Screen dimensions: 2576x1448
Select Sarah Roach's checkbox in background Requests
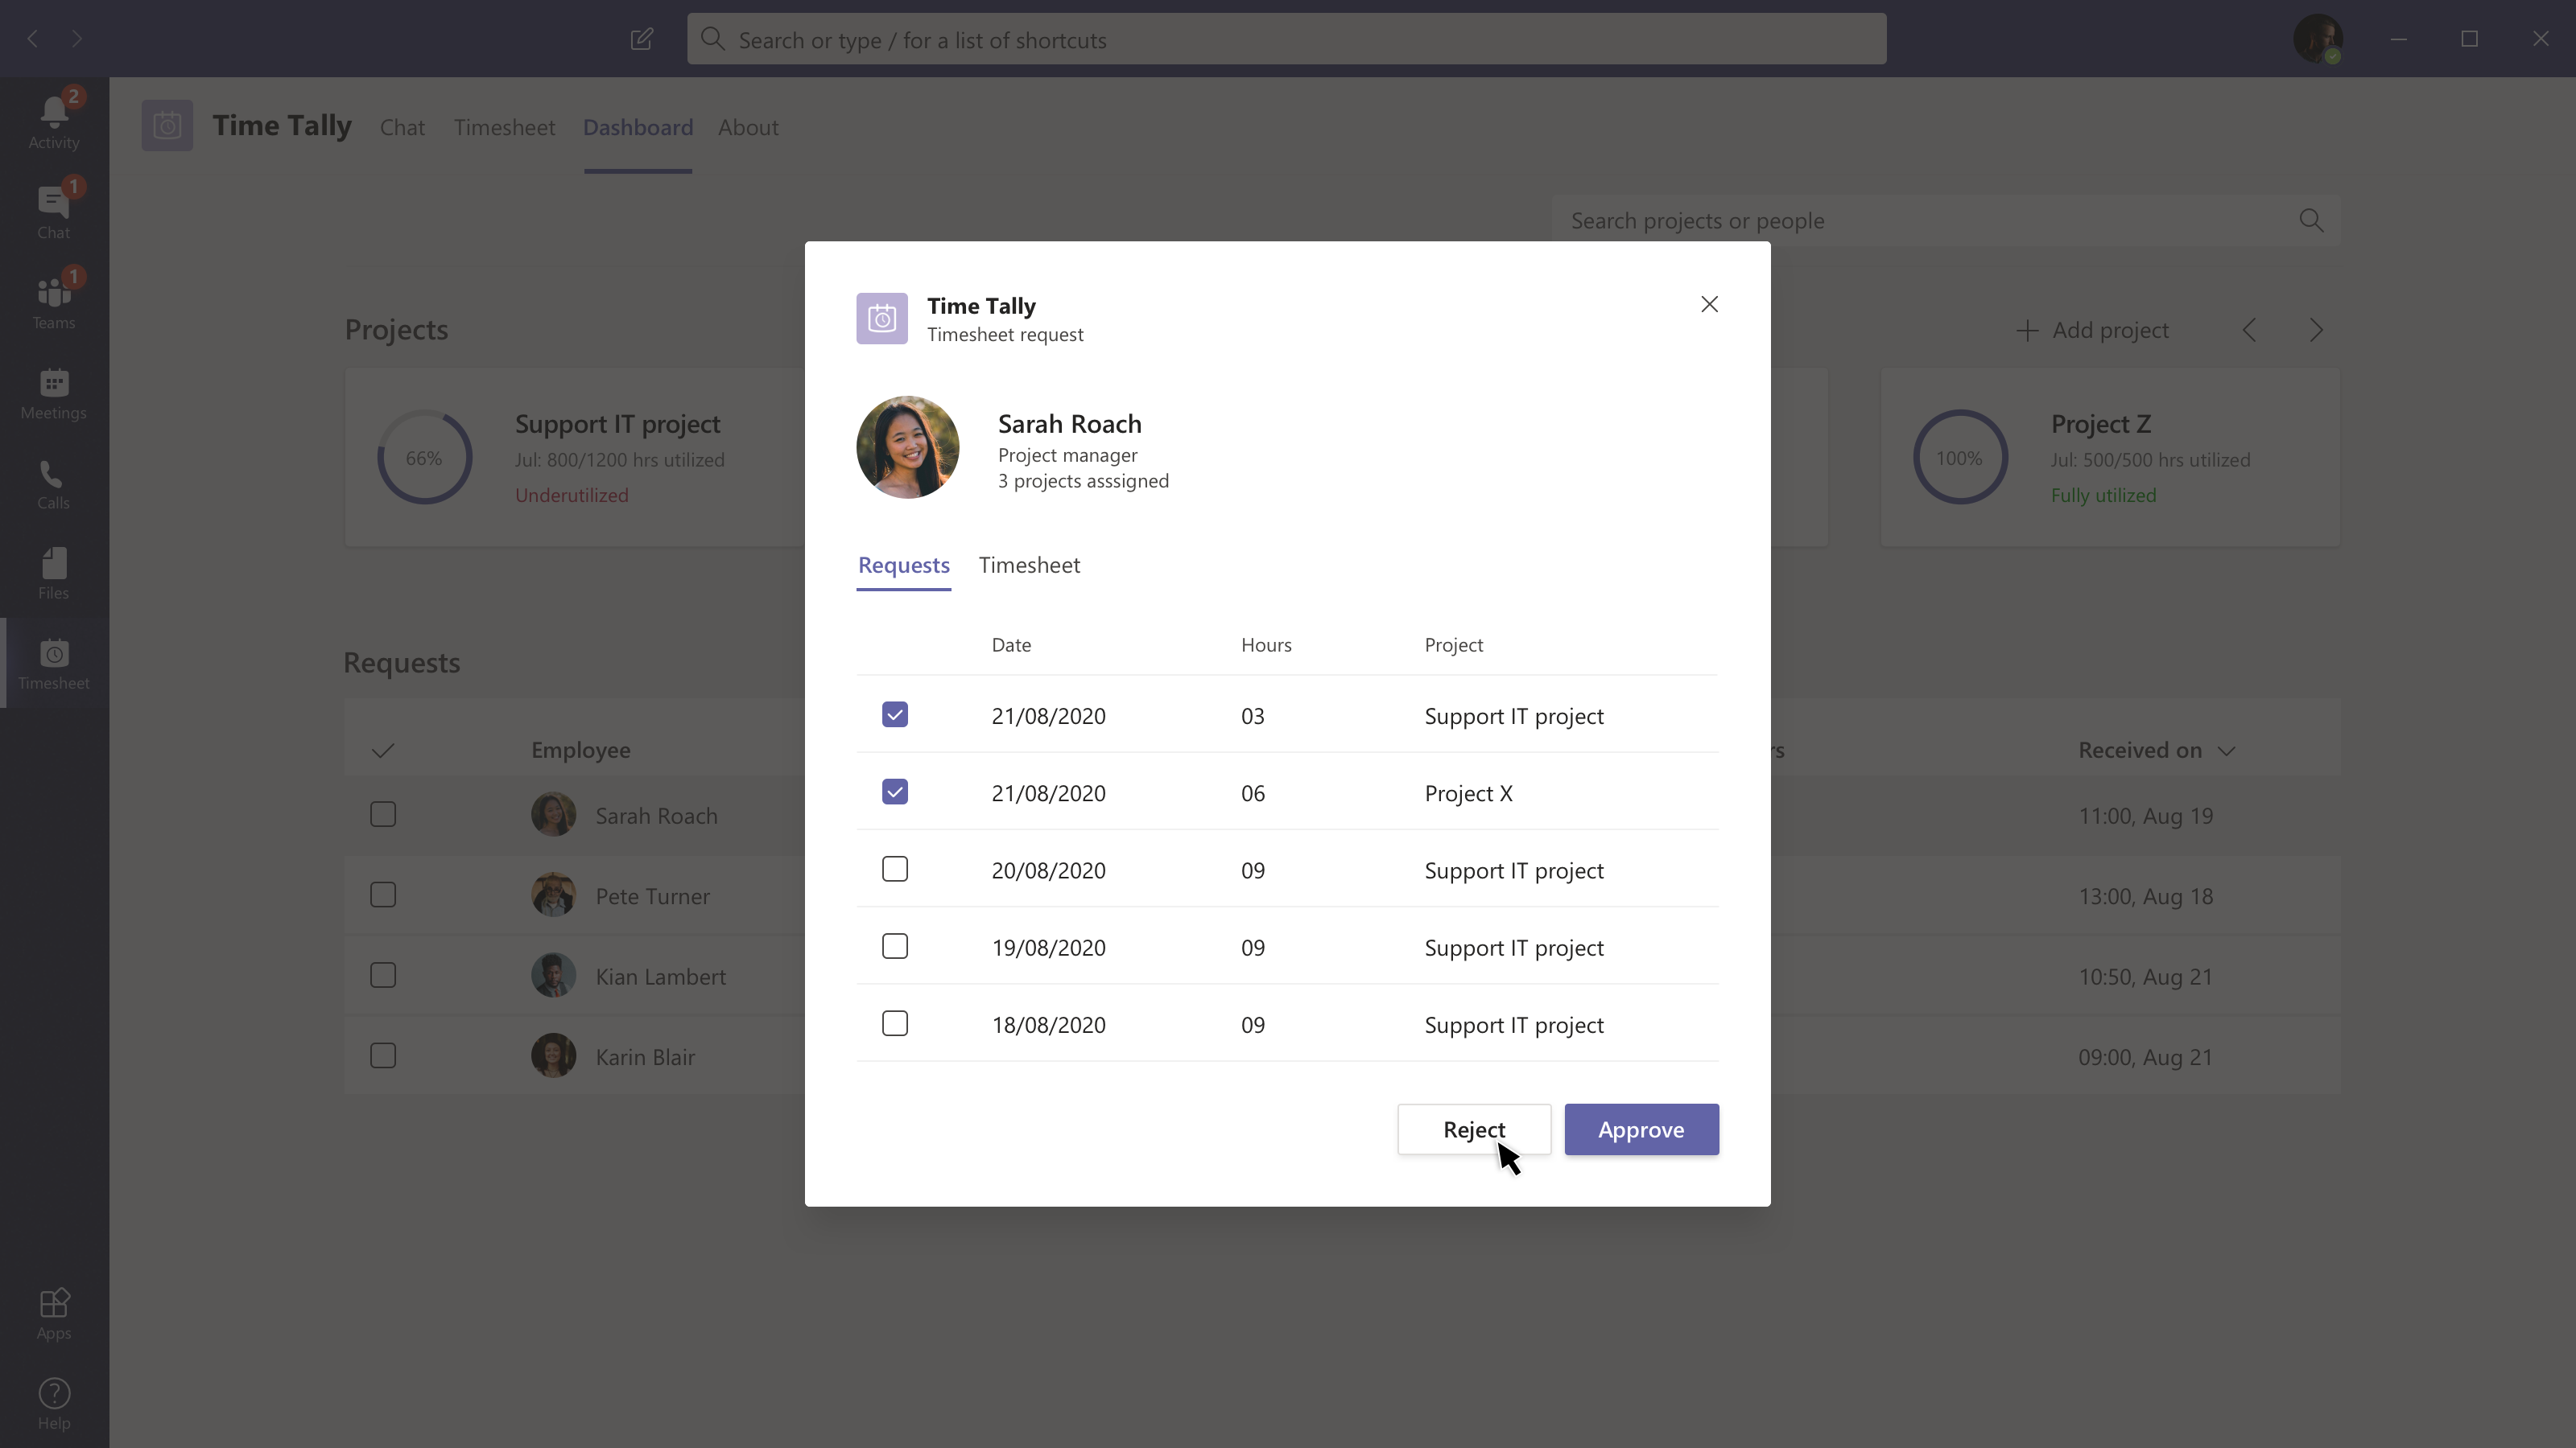383,814
